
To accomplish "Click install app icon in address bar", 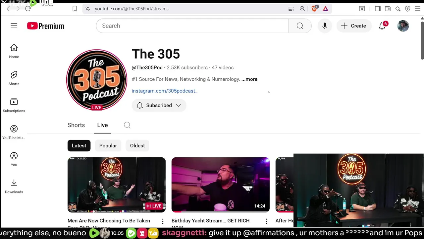I will 291,9.
